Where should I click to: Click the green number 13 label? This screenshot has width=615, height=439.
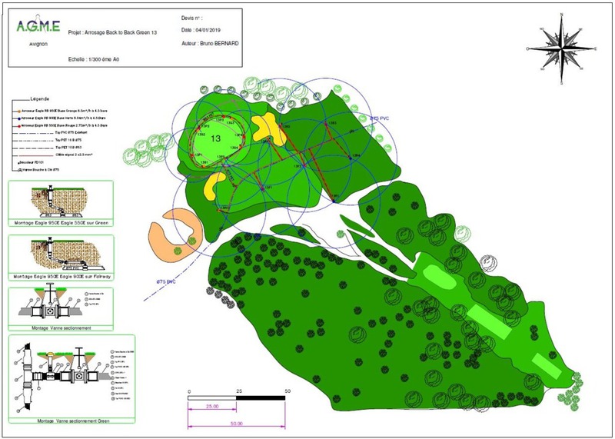[x=216, y=138]
